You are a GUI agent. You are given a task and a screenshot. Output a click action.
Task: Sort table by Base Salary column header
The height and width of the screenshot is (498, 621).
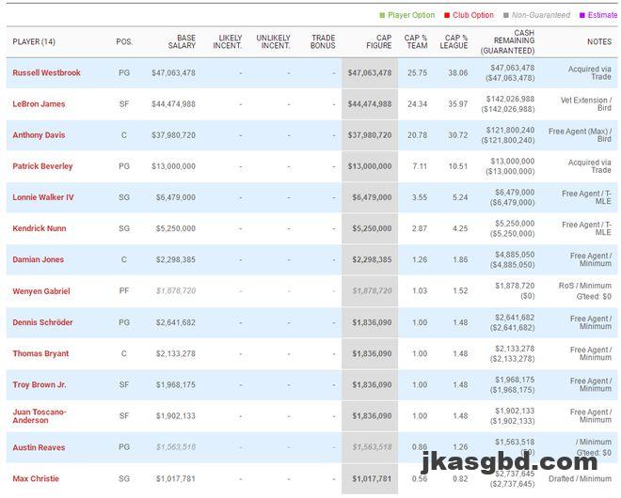pos(181,41)
